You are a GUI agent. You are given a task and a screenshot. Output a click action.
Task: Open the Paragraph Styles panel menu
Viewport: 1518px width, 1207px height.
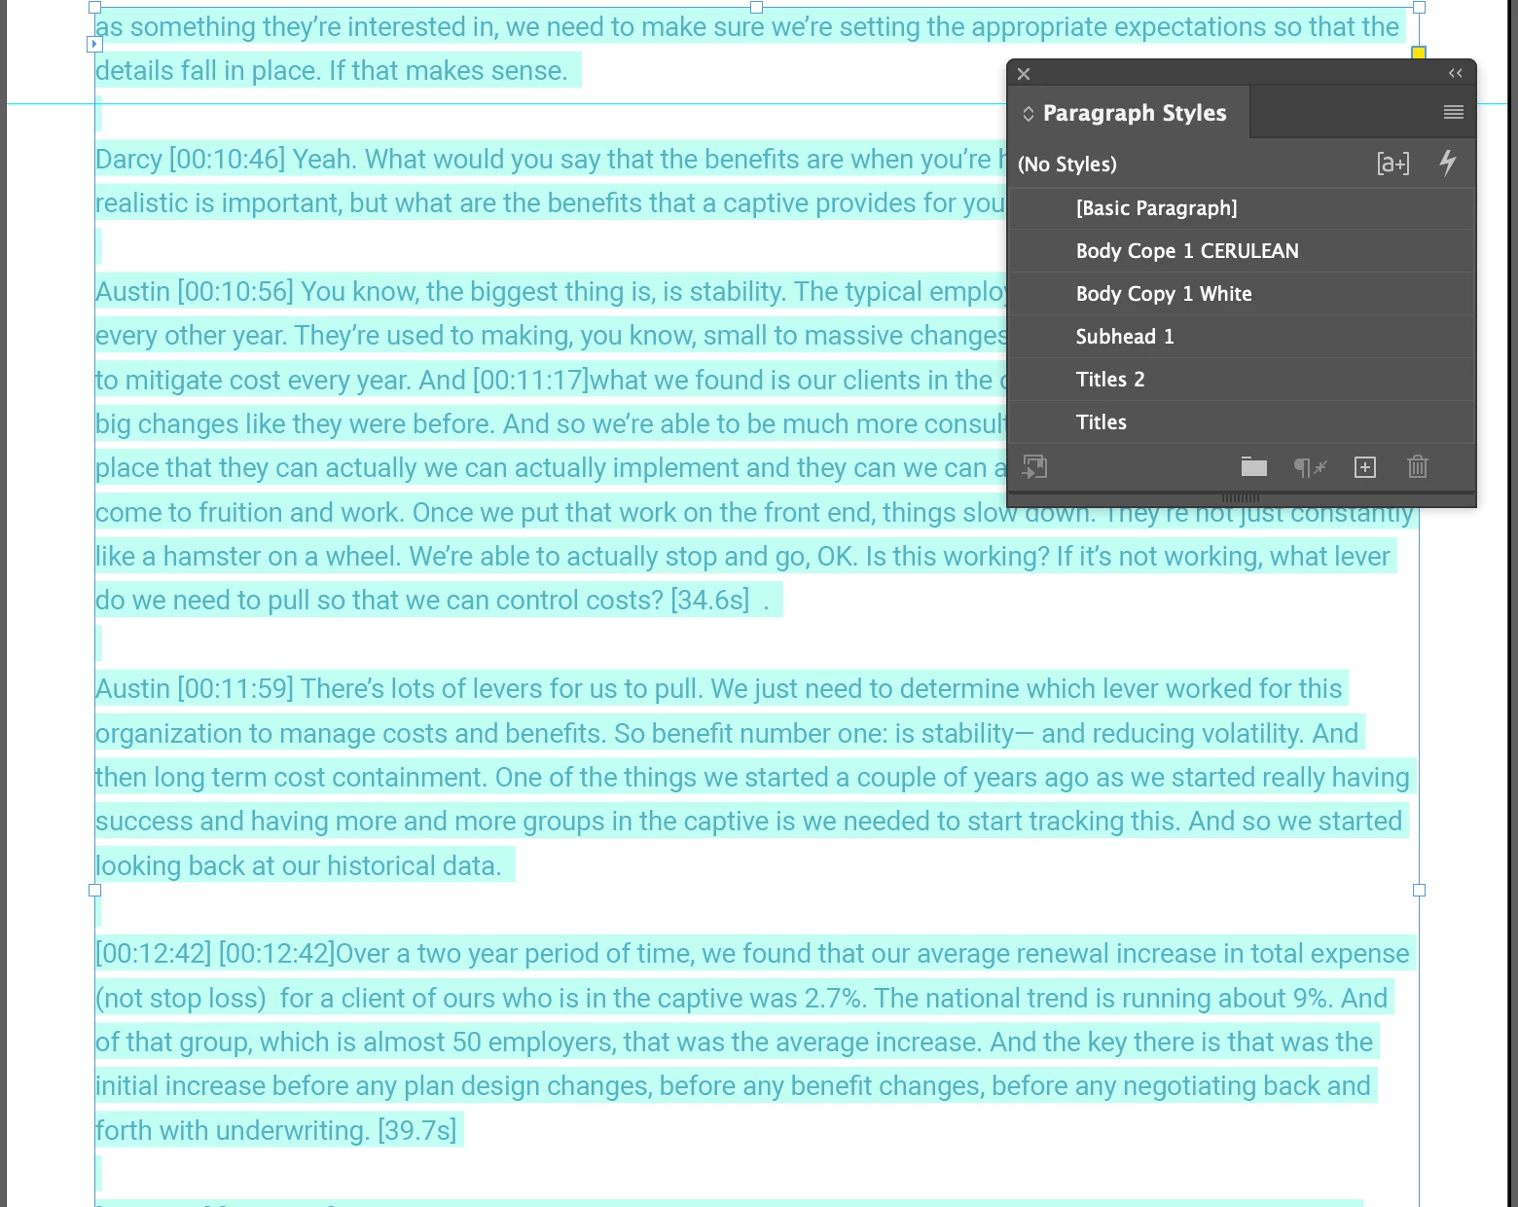tap(1454, 112)
